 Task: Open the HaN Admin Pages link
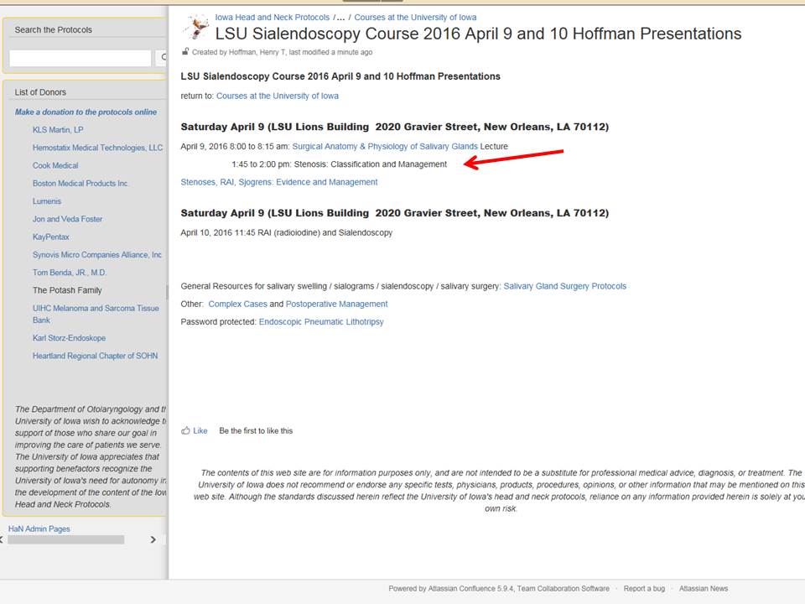[x=39, y=528]
